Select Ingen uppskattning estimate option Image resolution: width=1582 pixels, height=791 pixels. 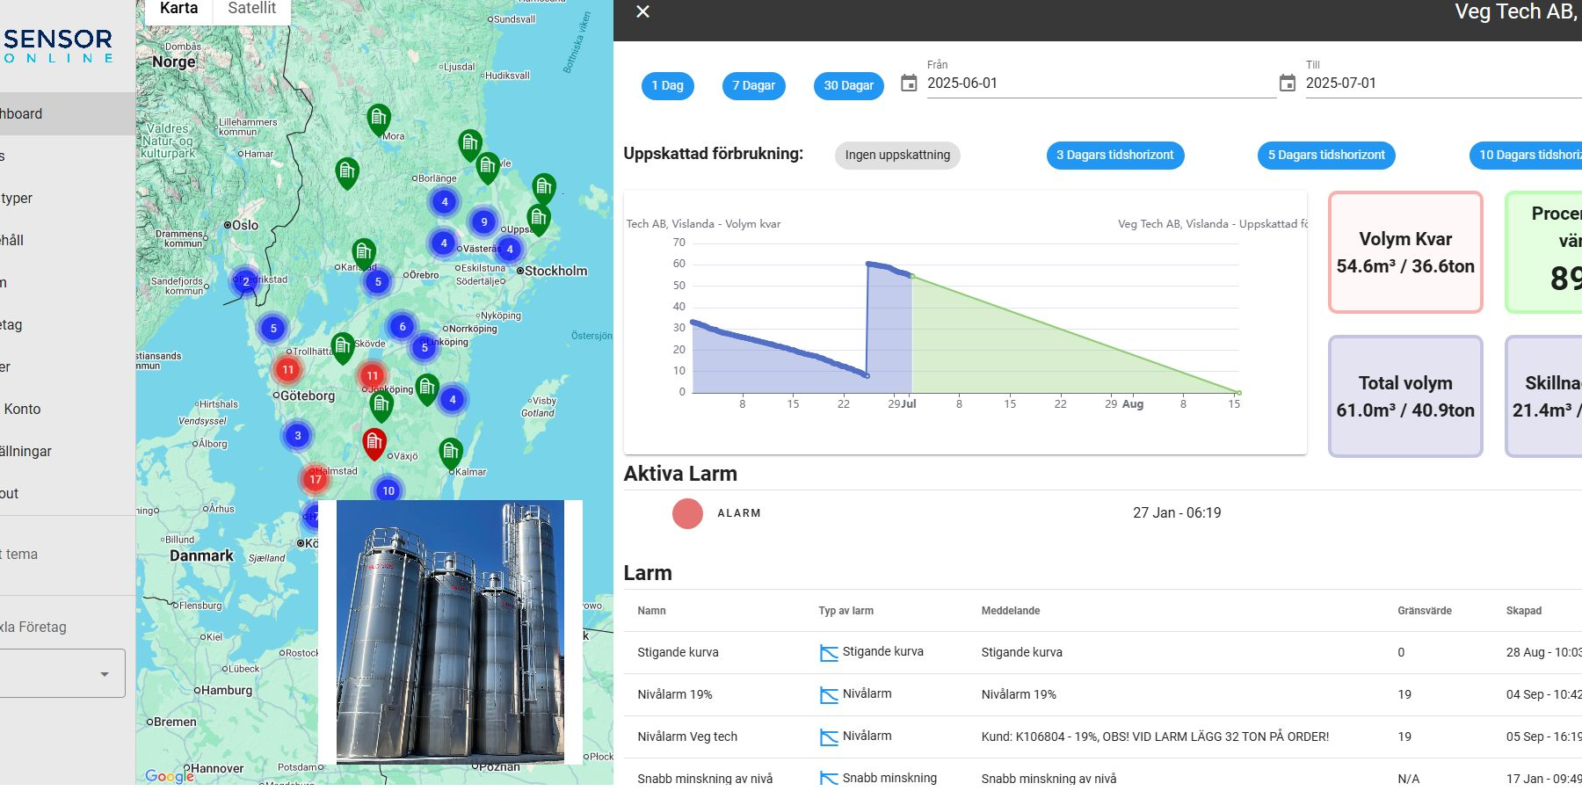(x=896, y=156)
